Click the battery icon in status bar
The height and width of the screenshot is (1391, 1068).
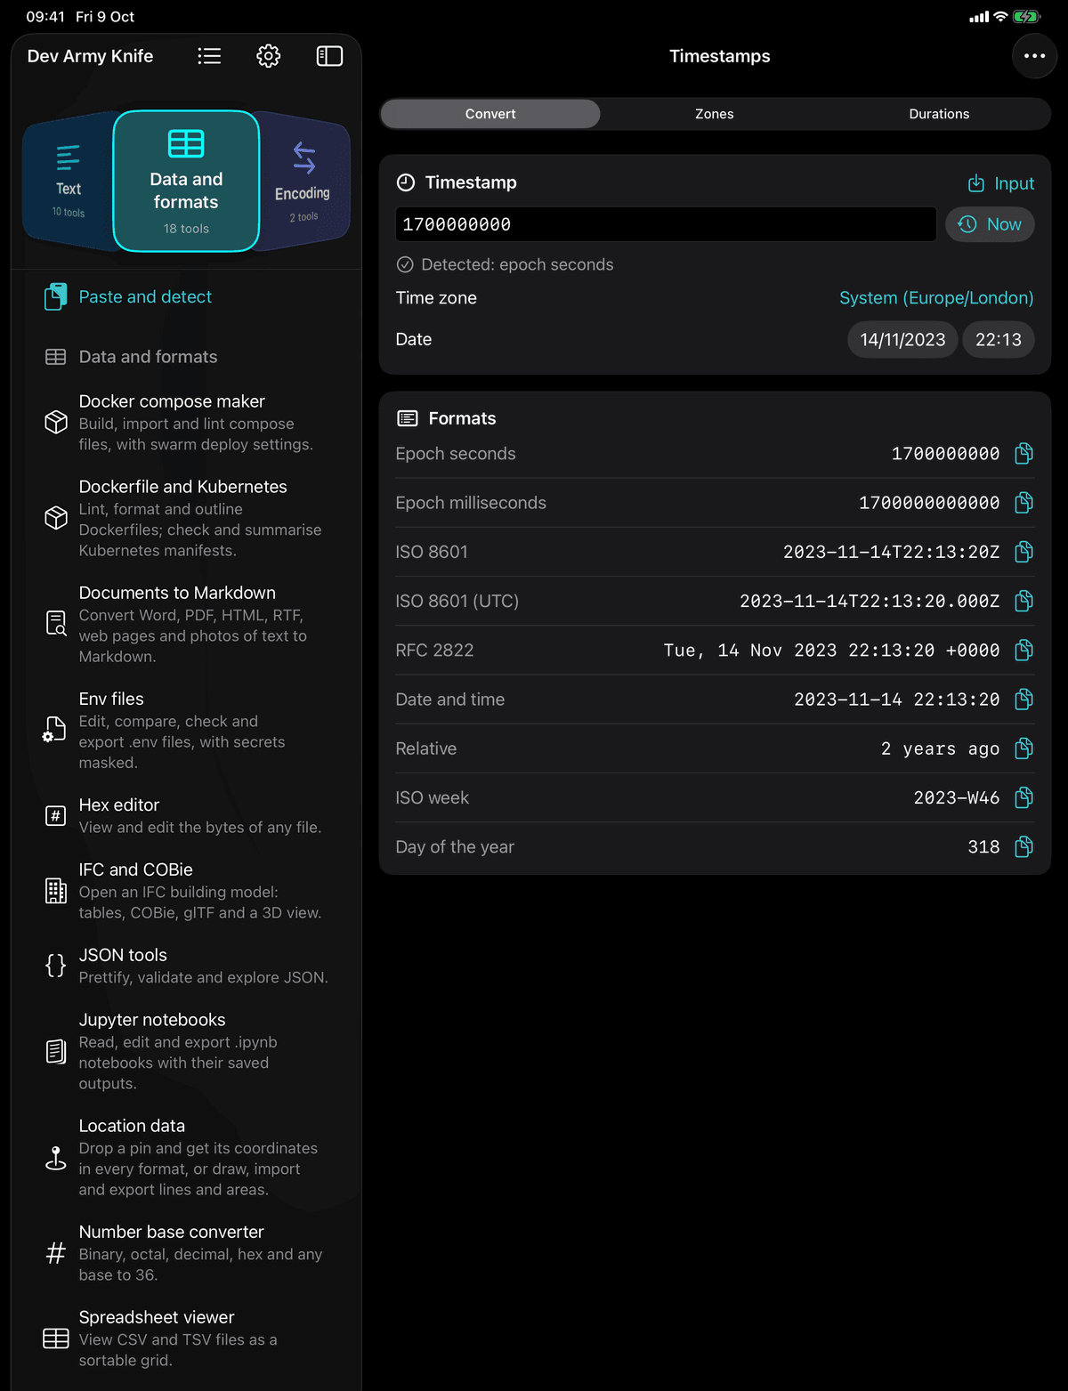point(1026,17)
